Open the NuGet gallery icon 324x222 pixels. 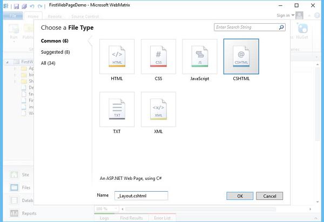(x=302, y=29)
